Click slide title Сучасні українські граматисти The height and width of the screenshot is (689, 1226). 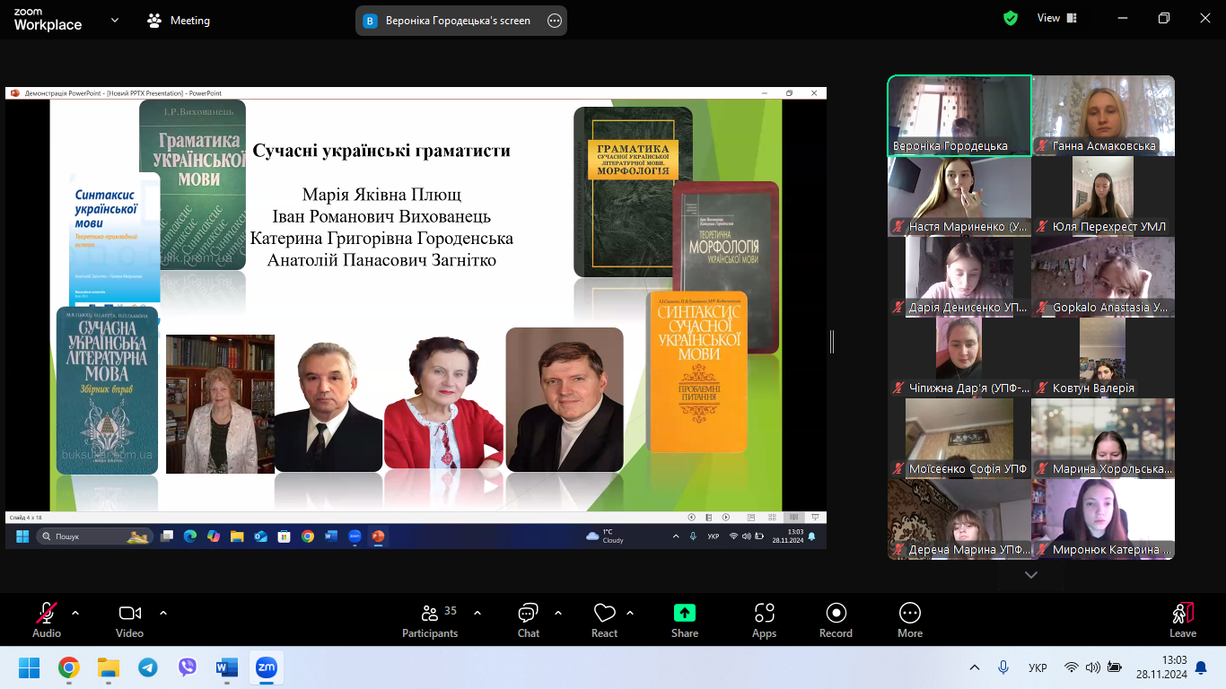point(381,151)
